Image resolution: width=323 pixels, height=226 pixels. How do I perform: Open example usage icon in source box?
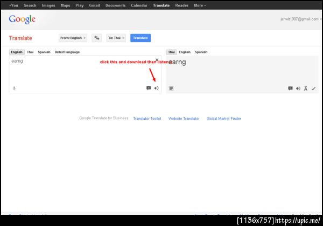click(x=149, y=88)
